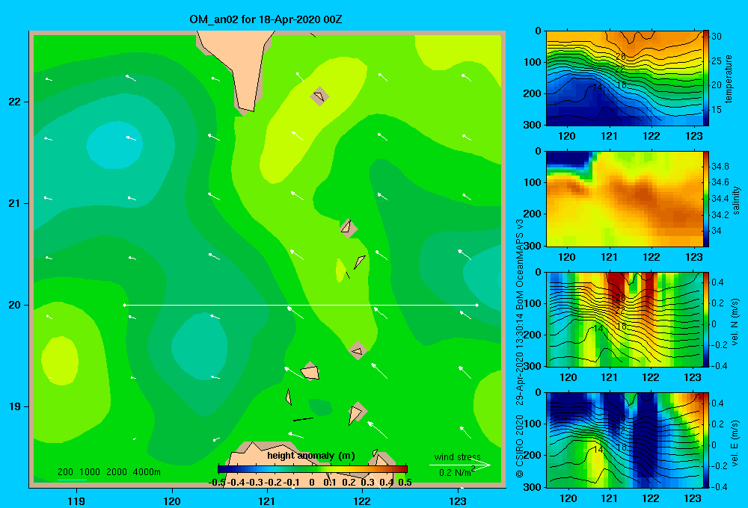
Task: Open the northward velocity section panel
Action: pos(625,319)
